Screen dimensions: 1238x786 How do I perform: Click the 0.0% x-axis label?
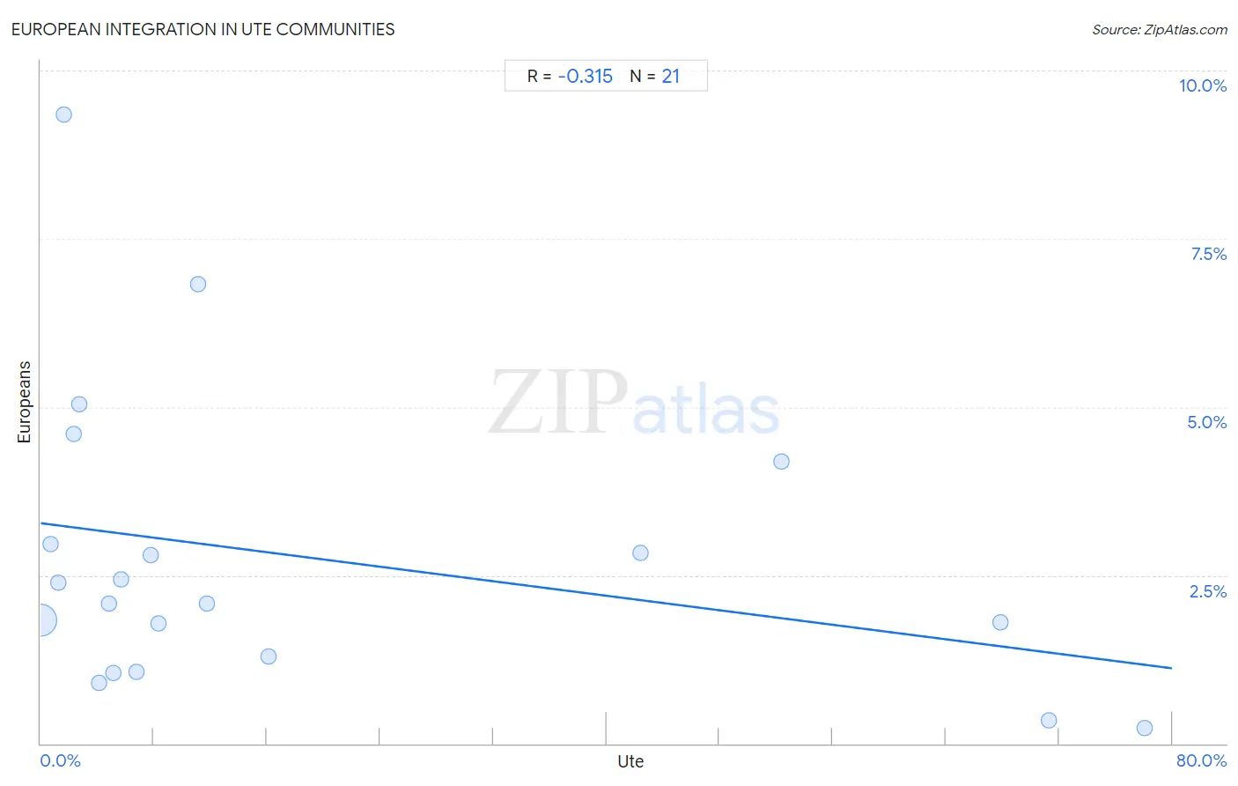61,760
